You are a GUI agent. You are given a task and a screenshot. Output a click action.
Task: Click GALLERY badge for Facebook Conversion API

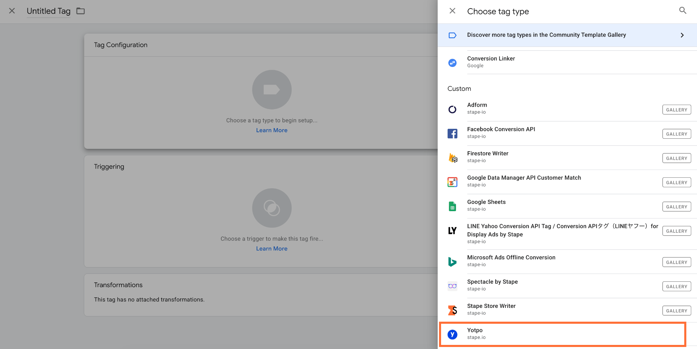[x=677, y=134]
